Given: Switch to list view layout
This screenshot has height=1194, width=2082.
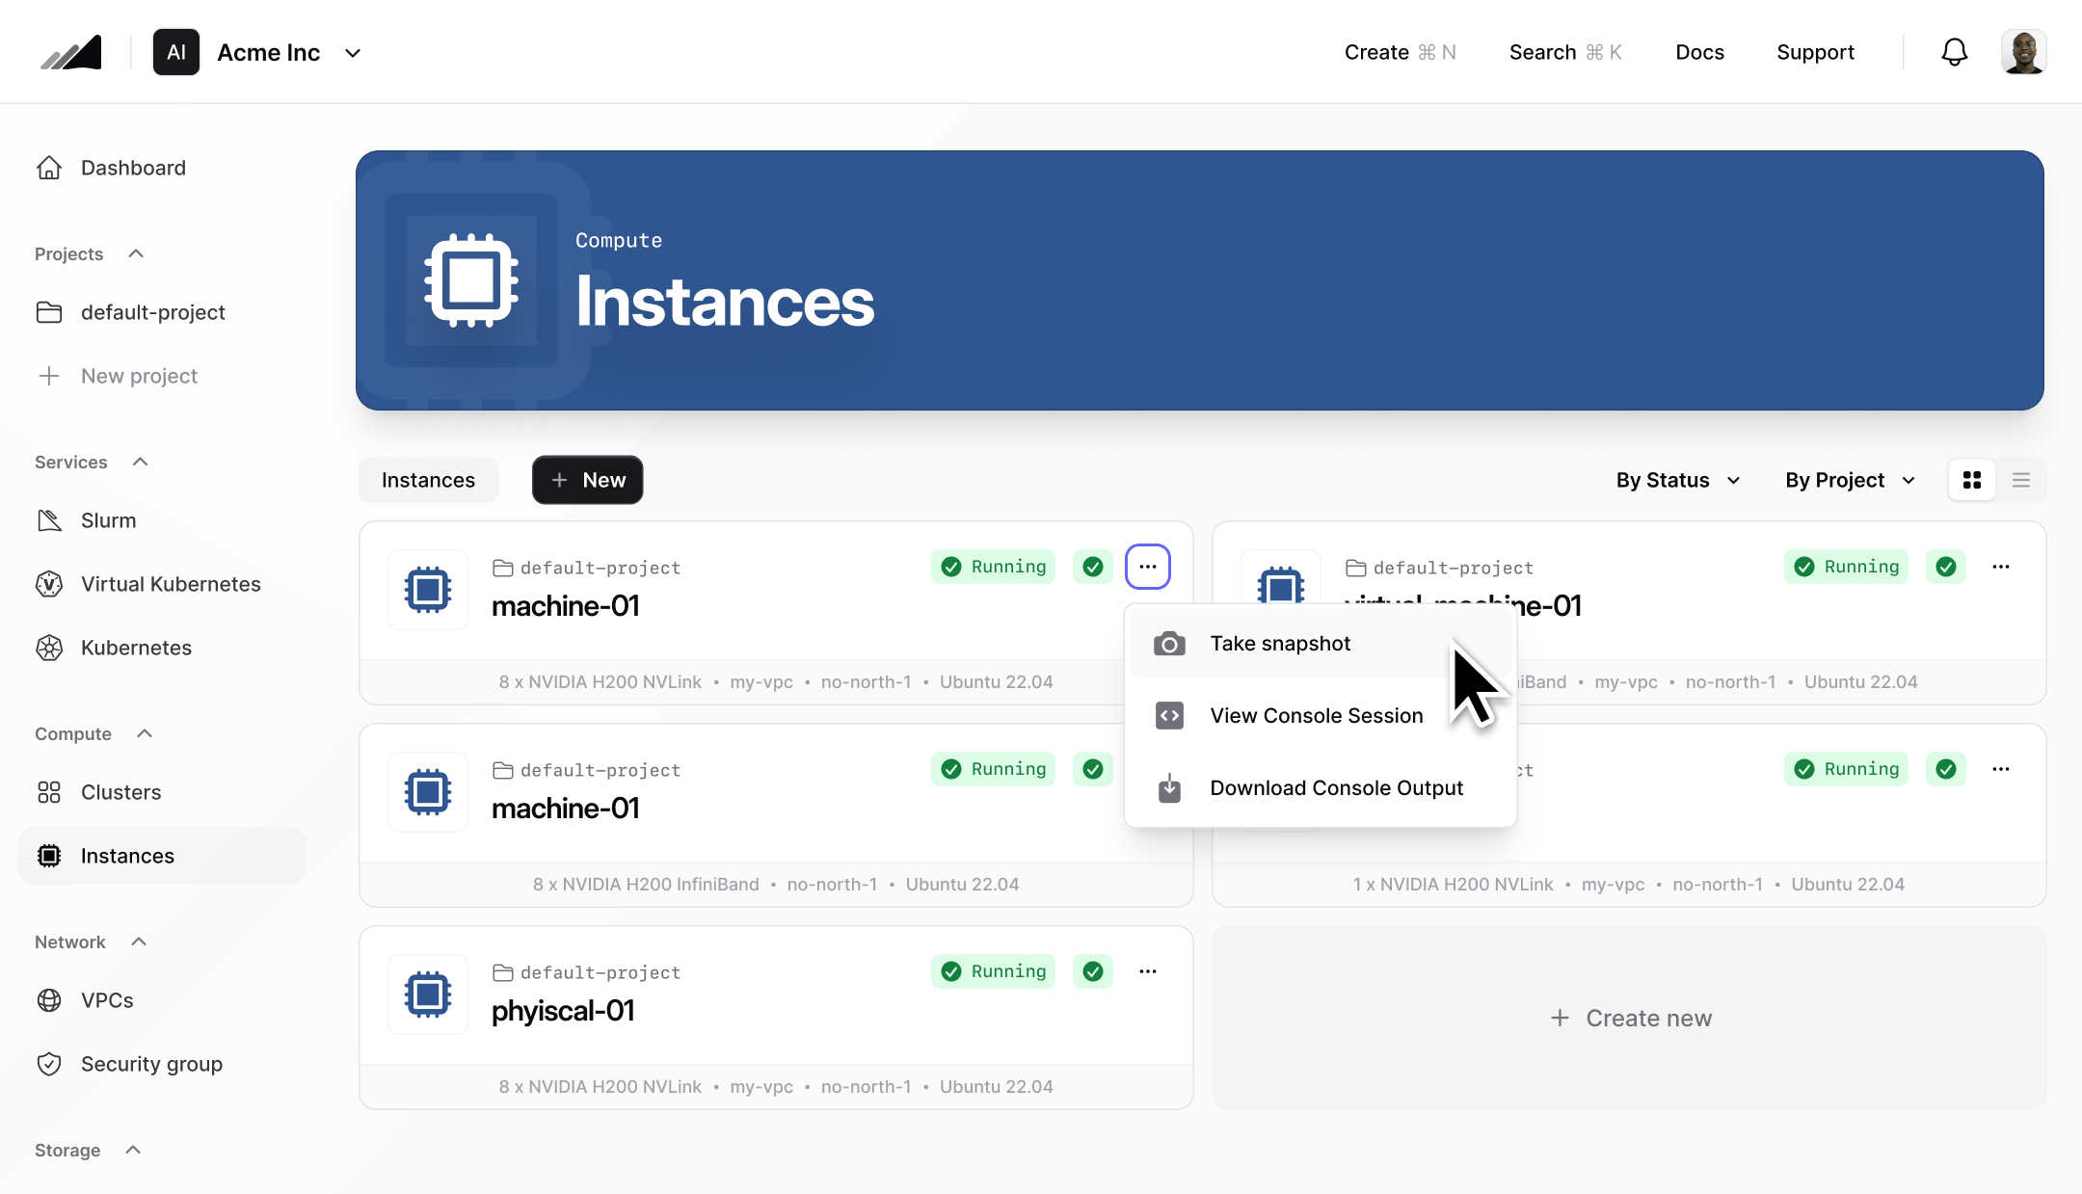Looking at the screenshot, I should click(2021, 480).
